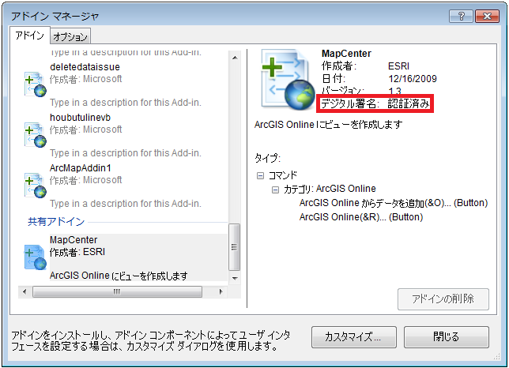
Task: Click the horizontal scrollbar left arrow
Action: coord(25,292)
